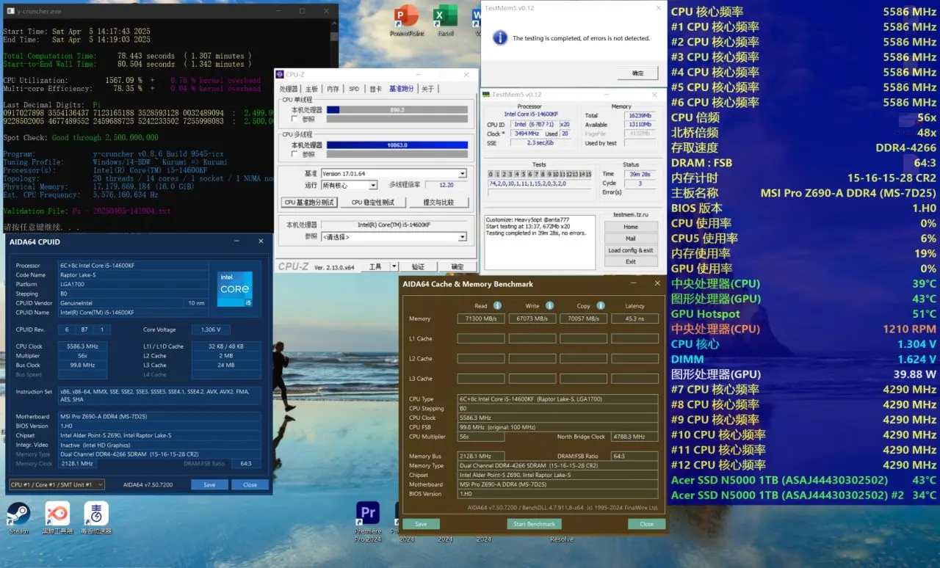Click Save in the AIDA64 CPUID window
The image size is (940, 568).
209,484
